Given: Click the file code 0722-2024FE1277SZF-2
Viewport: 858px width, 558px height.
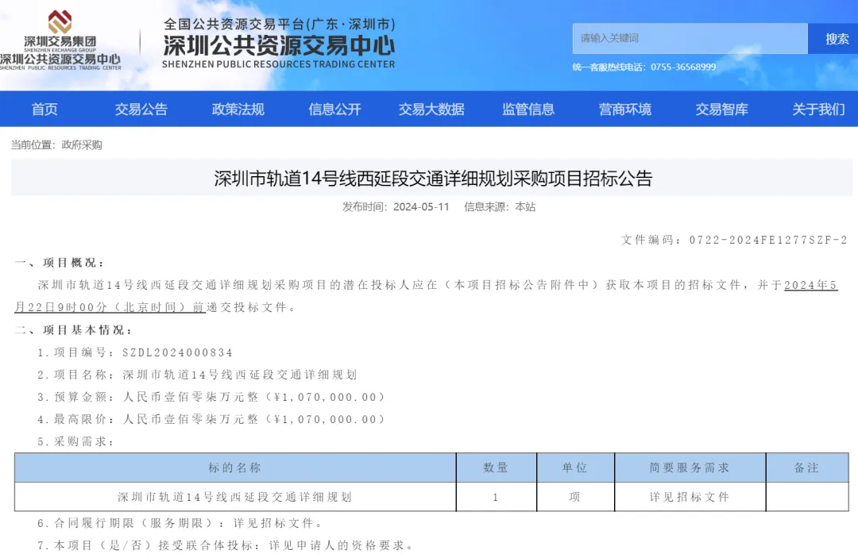Looking at the screenshot, I should tap(768, 240).
